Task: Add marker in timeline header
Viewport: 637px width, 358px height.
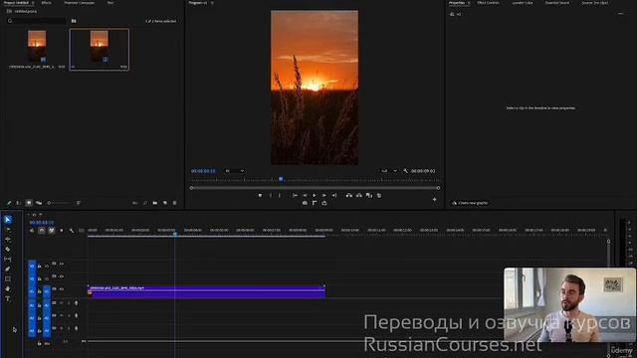Action: click(62, 231)
